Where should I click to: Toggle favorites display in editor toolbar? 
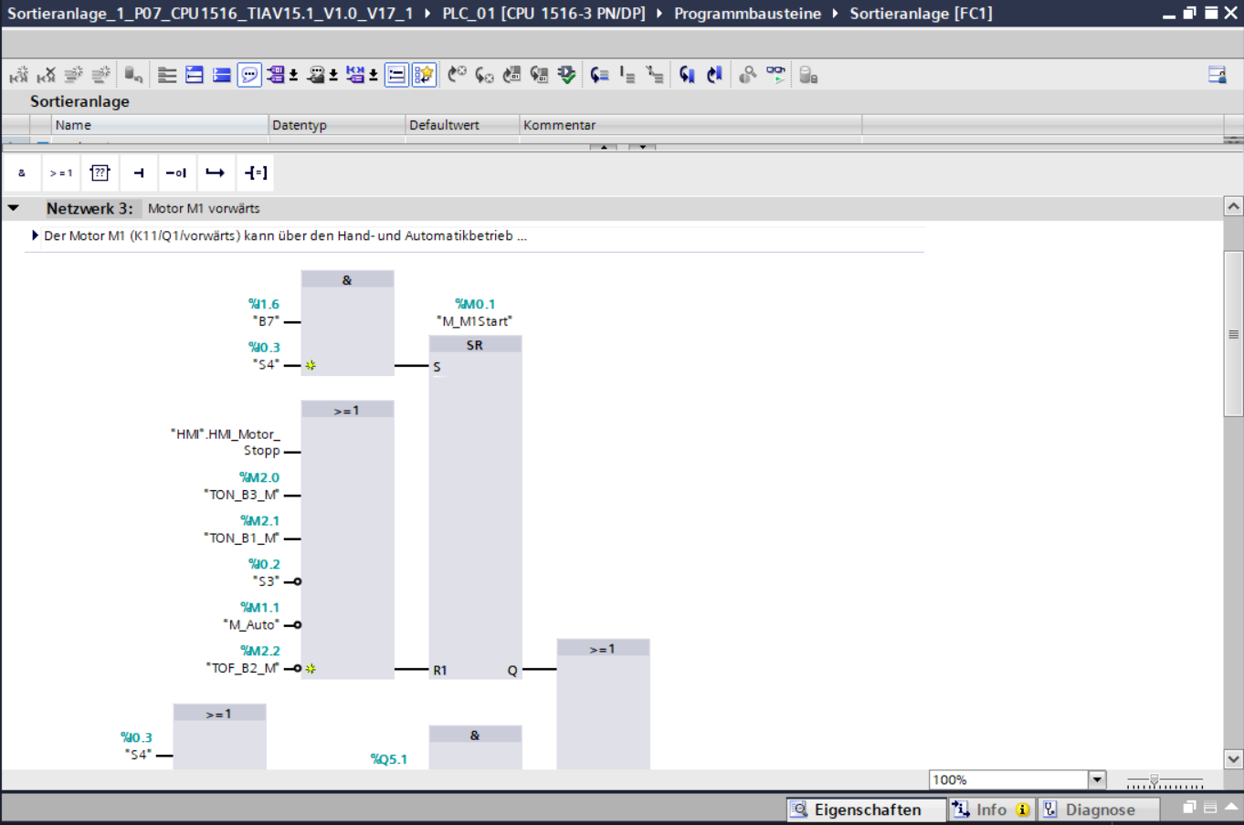(x=424, y=75)
